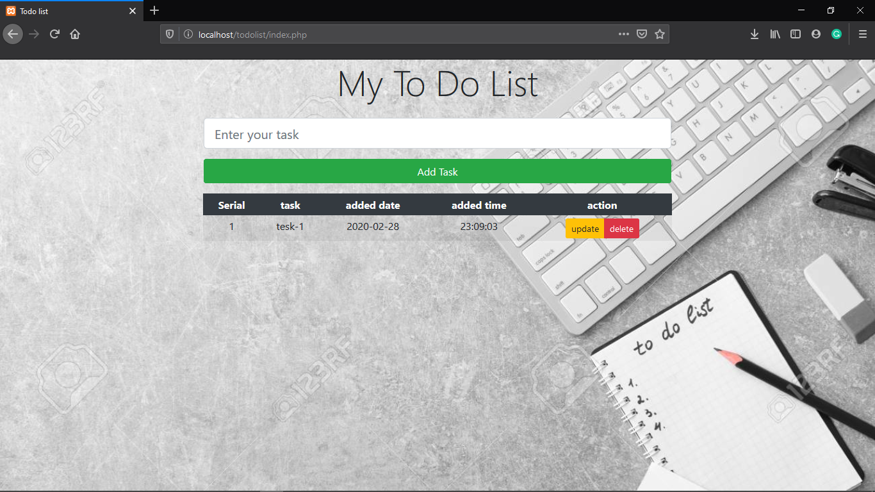Click the action column header
The image size is (875, 492).
pyautogui.click(x=602, y=205)
